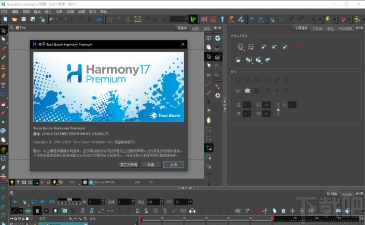The height and width of the screenshot is (225, 365).
Task: Open the FPS dropdown arrow
Action: (x=191, y=202)
